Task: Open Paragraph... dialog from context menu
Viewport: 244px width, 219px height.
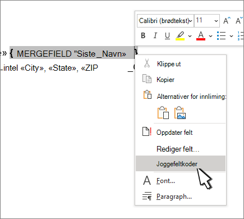Action: coord(181,197)
